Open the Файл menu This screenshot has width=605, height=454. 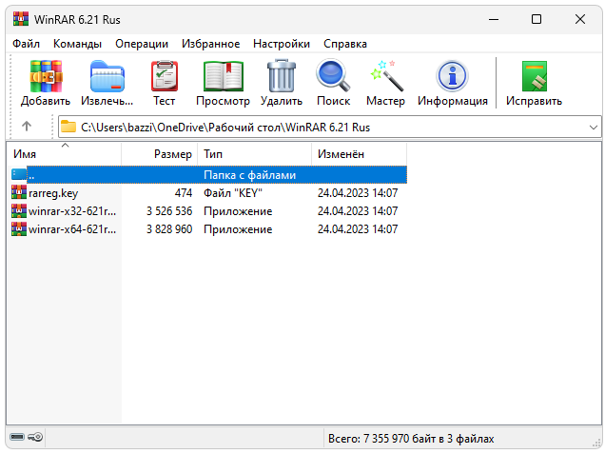(x=26, y=44)
